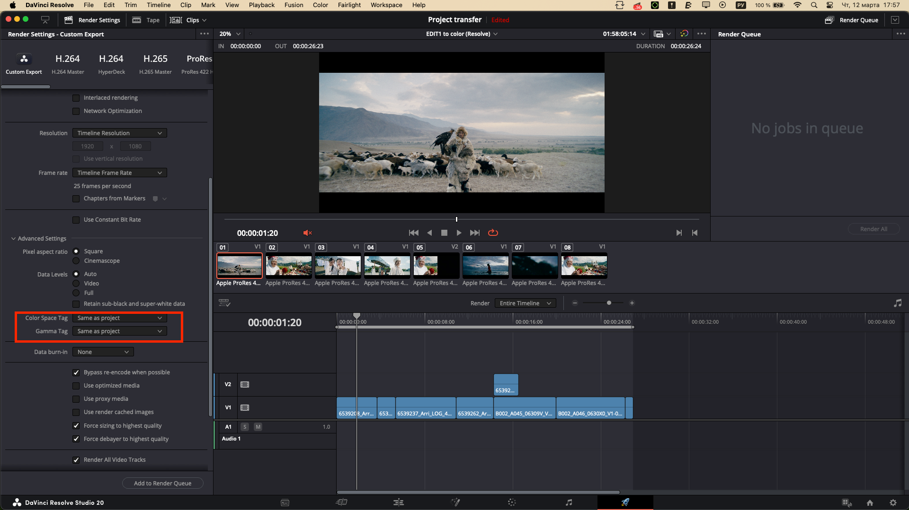Open the Fairlight audio page
Image resolution: width=909 pixels, height=510 pixels.
pos(569,502)
